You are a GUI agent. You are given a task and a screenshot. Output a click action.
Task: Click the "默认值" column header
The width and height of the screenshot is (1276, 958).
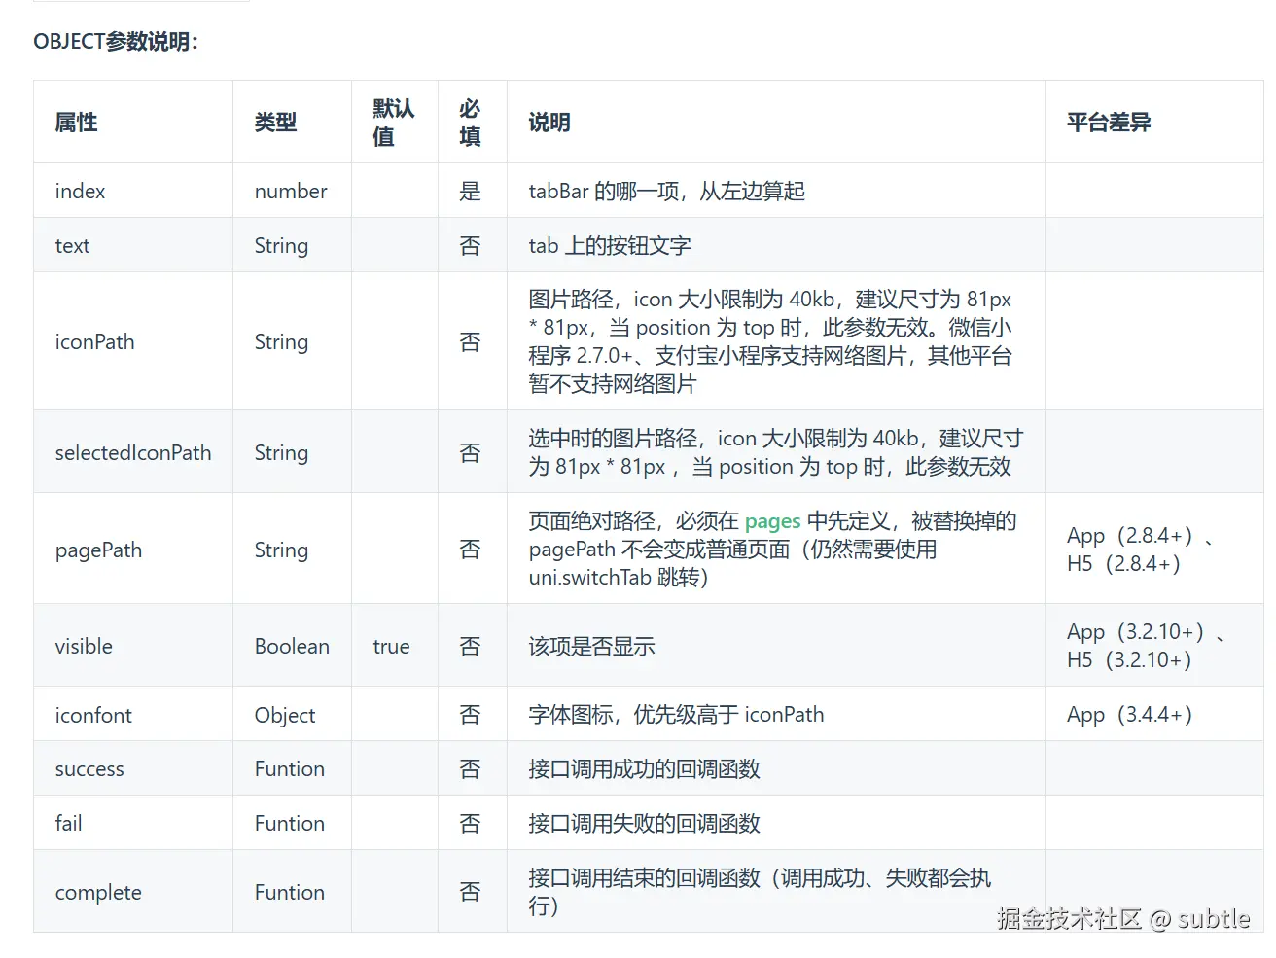point(394,123)
